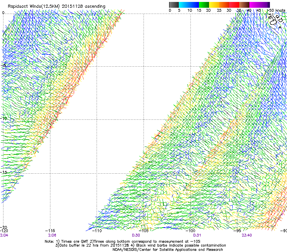This screenshot has width=287, height=252.
Task: Click the purple '0:31' time label
Action: point(197,235)
